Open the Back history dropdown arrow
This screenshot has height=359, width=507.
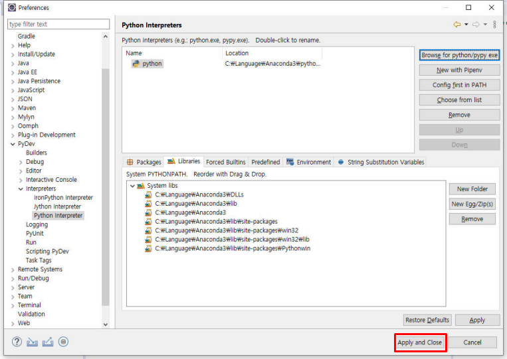pyautogui.click(x=466, y=25)
